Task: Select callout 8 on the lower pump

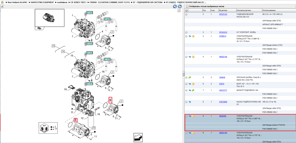Action: coord(72,112)
